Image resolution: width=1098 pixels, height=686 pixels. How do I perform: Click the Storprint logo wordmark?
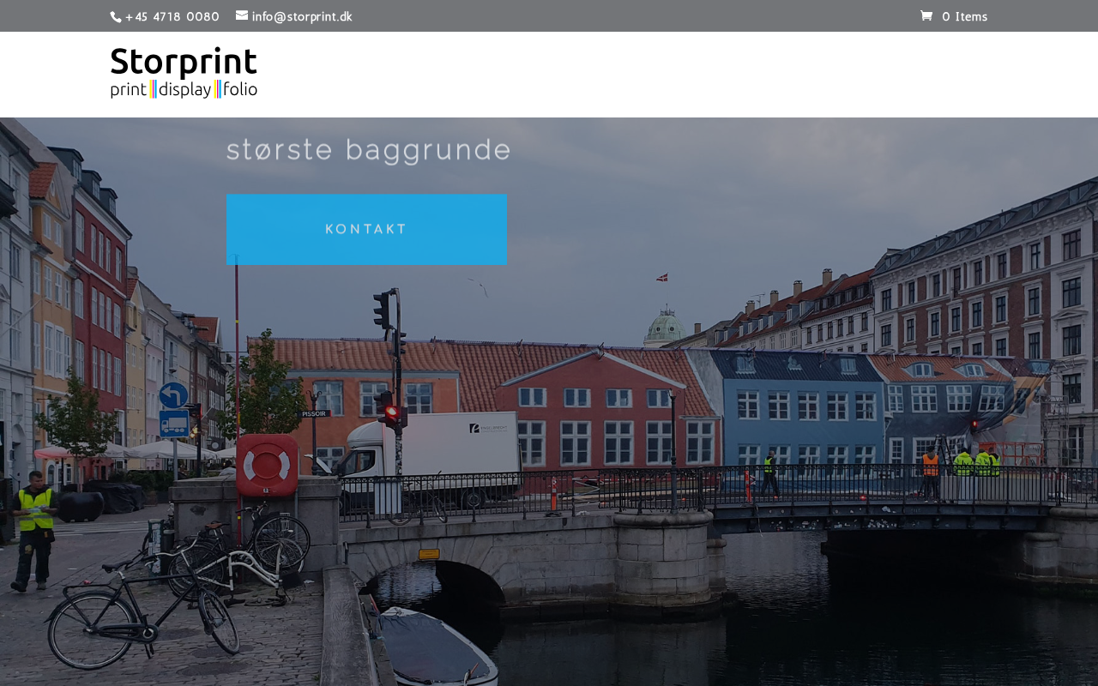(184, 62)
